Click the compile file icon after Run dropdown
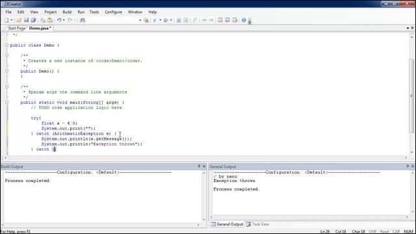The width and height of the screenshot is (416, 234). click(179, 20)
